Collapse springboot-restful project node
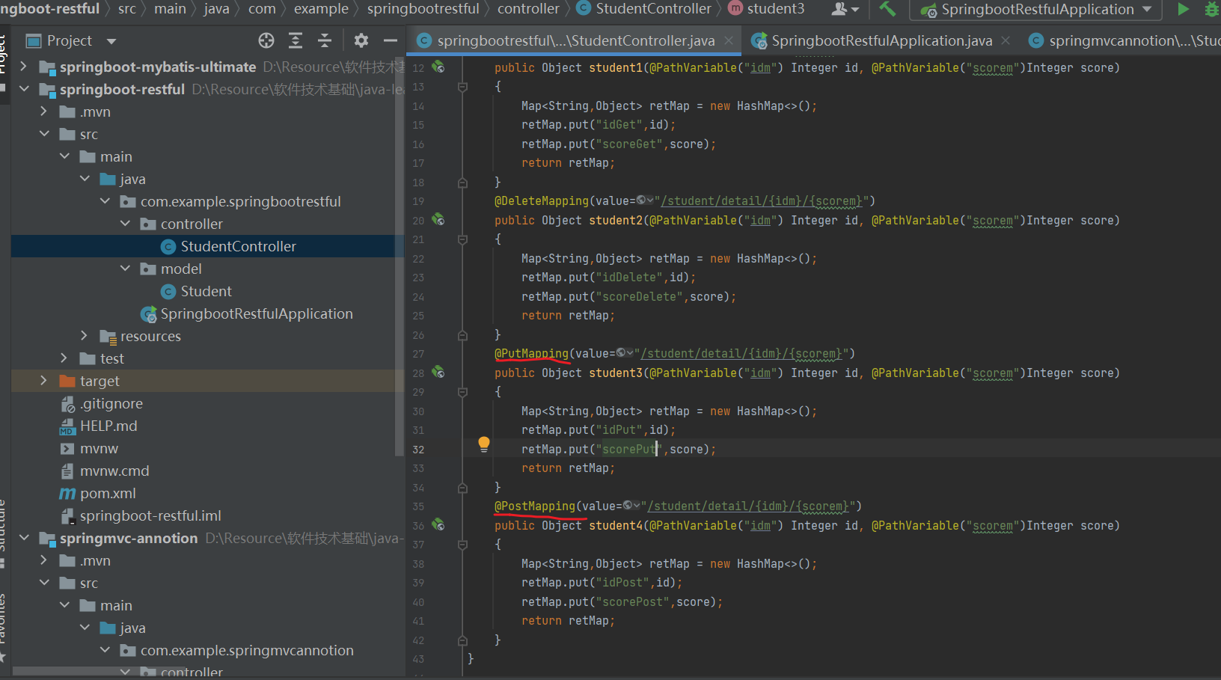This screenshot has height=680, width=1221. [23, 89]
